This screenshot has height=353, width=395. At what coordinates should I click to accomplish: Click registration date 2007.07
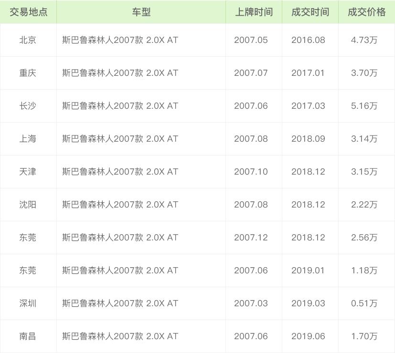(251, 73)
